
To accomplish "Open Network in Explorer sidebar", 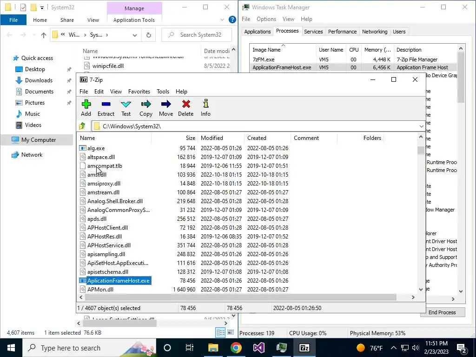I will tap(27, 155).
